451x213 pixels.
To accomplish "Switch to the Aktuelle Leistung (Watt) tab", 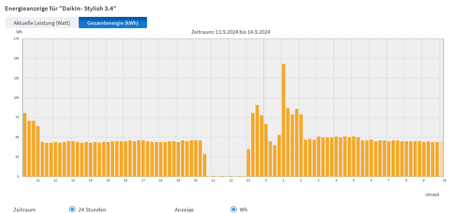I will [42, 23].
